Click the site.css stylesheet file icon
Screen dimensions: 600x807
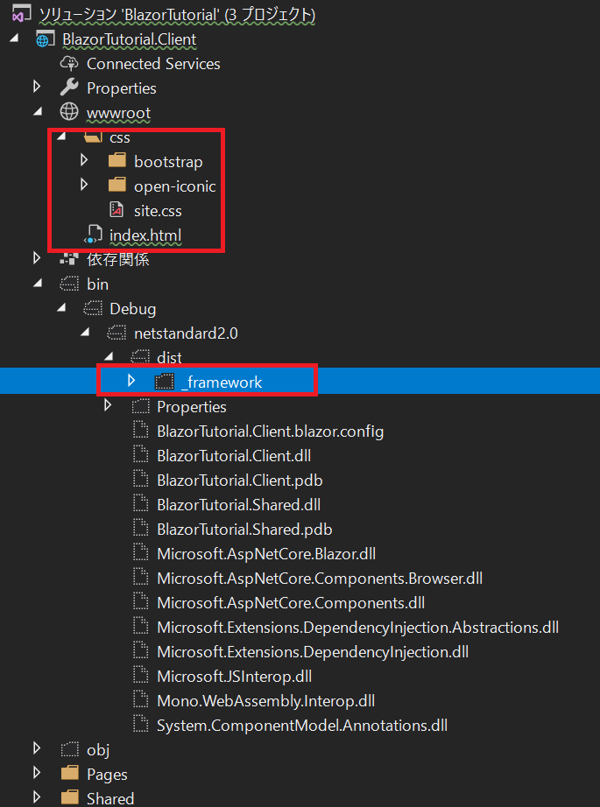click(x=116, y=210)
